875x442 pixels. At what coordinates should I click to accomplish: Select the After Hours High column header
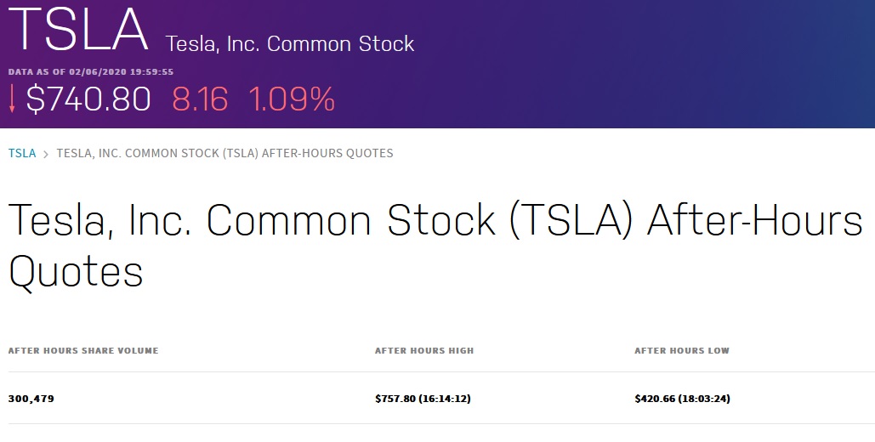click(x=424, y=350)
